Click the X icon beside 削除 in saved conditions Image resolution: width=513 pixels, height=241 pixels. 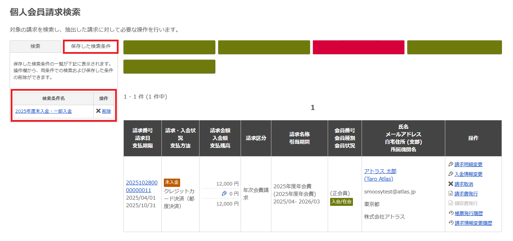coord(99,111)
